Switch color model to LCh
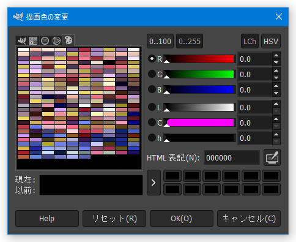This screenshot has width=296, height=242. (250, 41)
